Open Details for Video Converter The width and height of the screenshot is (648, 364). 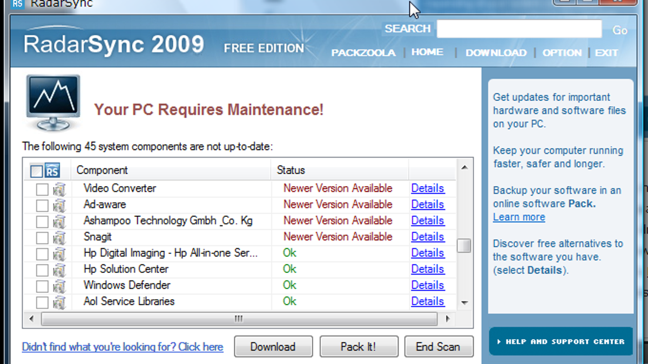tap(428, 188)
